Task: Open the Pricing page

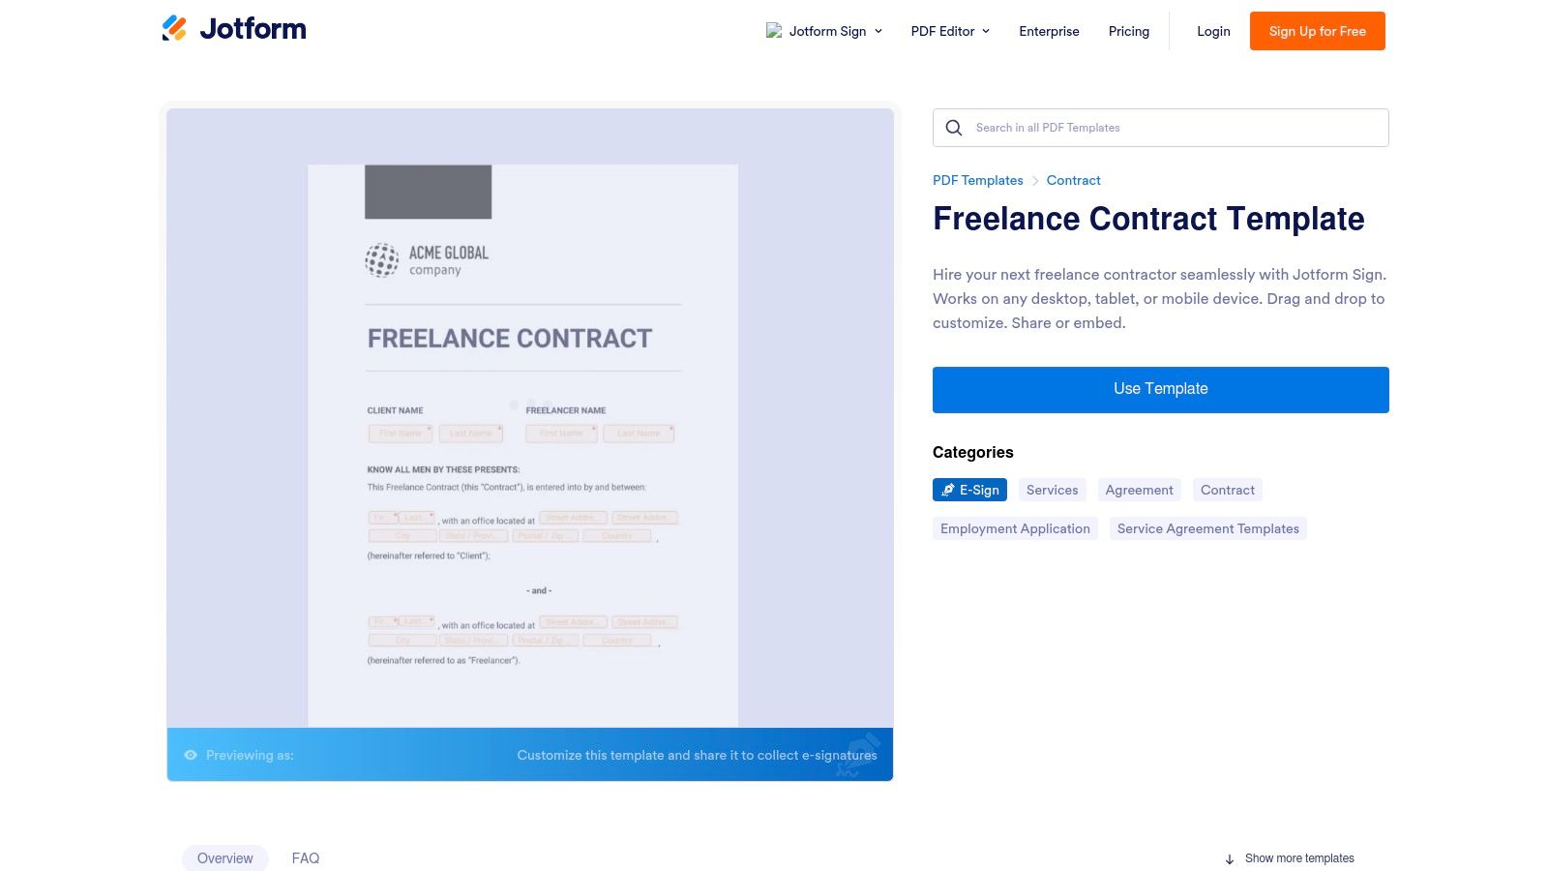Action: pos(1128,31)
